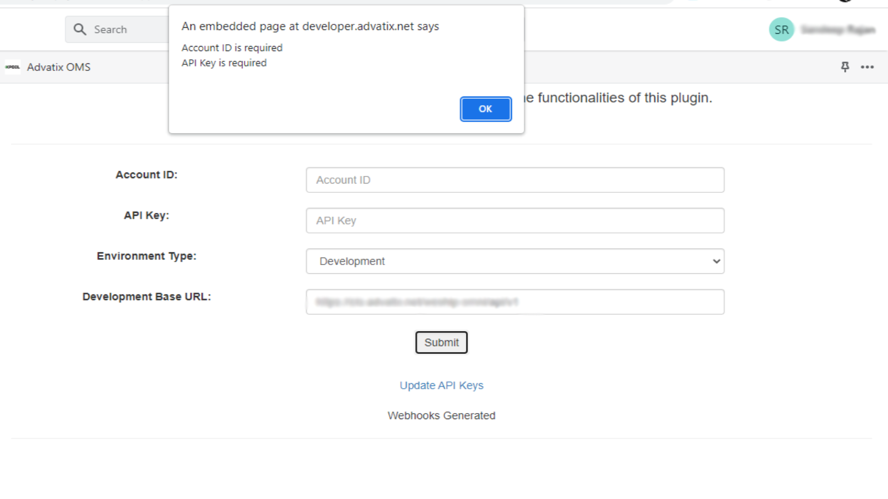Focus the API Key input field

tap(514, 220)
